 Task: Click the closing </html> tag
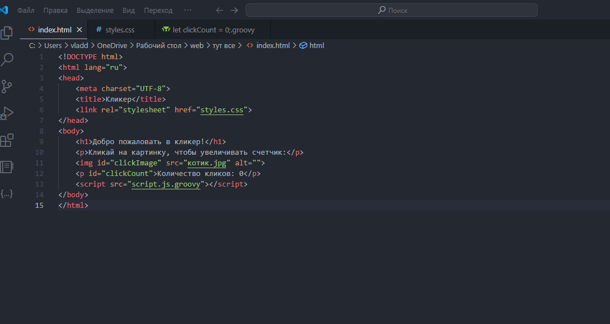[x=73, y=205]
